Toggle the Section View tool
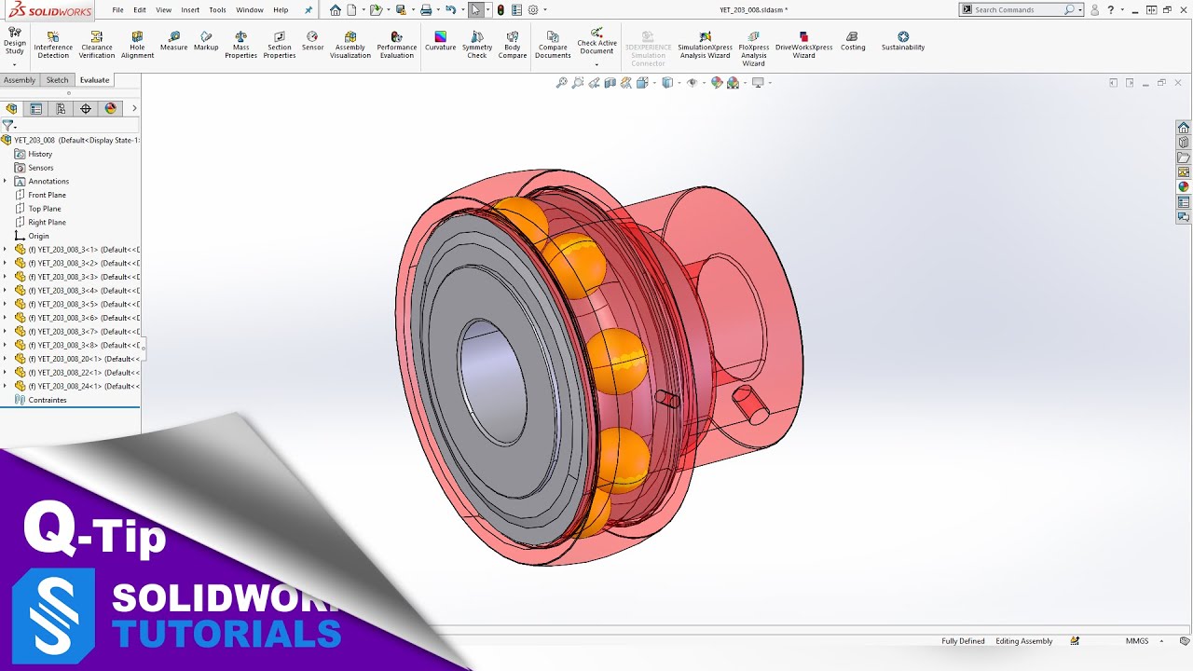Image resolution: width=1193 pixels, height=671 pixels. tap(610, 83)
